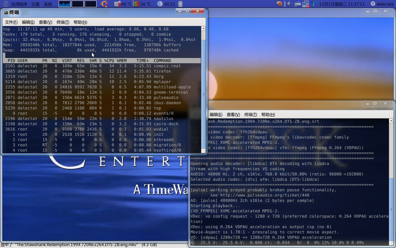This screenshot has width=396, height=248.
Task: Open the 系统 menu in the top panel
Action: (x=48, y=4)
